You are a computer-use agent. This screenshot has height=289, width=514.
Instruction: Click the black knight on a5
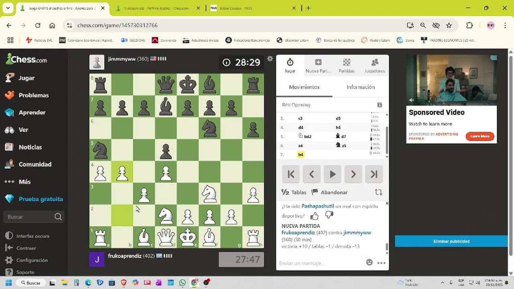pyautogui.click(x=100, y=150)
